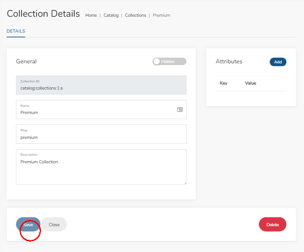This screenshot has width=304, height=252.
Task: Click the Value column header
Action: click(x=251, y=83)
